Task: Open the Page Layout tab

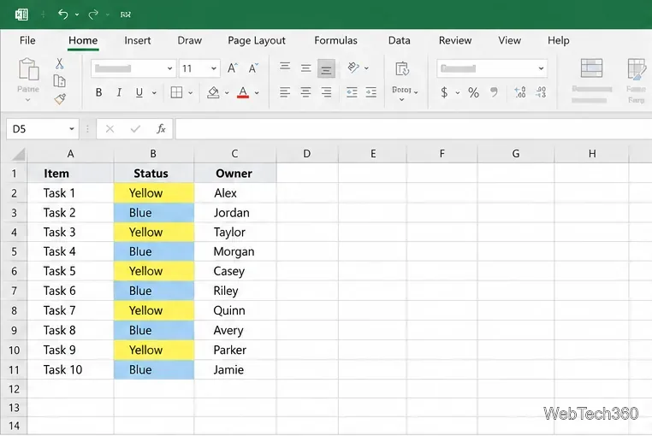Action: pyautogui.click(x=257, y=40)
